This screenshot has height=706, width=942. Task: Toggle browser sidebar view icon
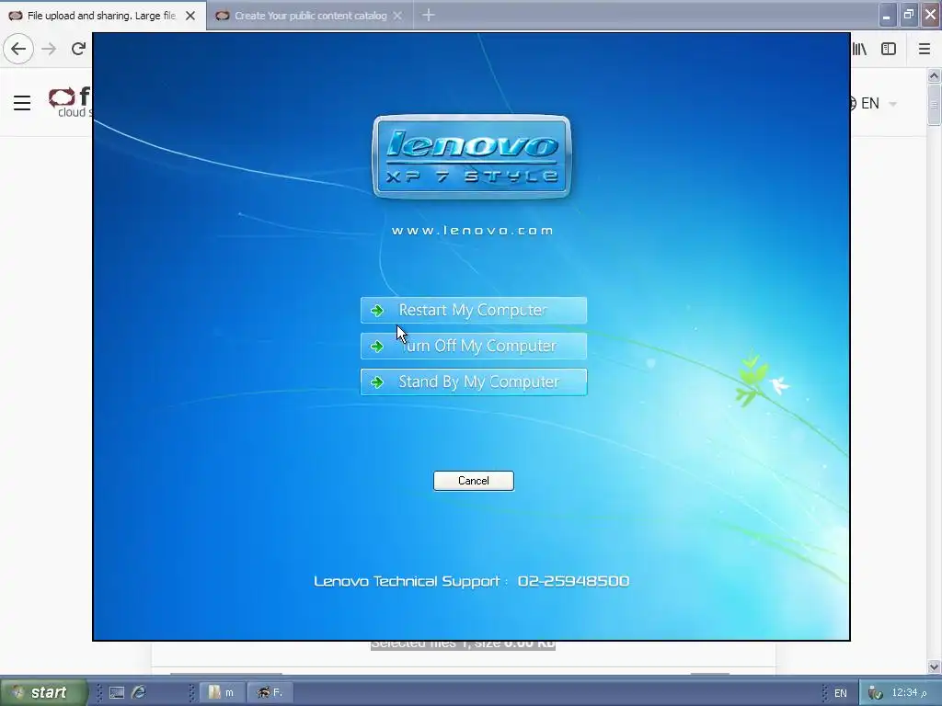point(889,50)
